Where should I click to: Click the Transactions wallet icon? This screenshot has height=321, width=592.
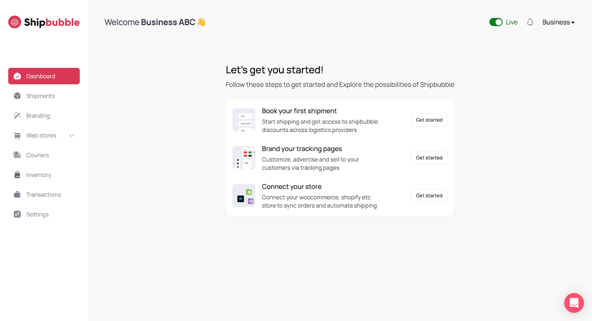coord(17,195)
